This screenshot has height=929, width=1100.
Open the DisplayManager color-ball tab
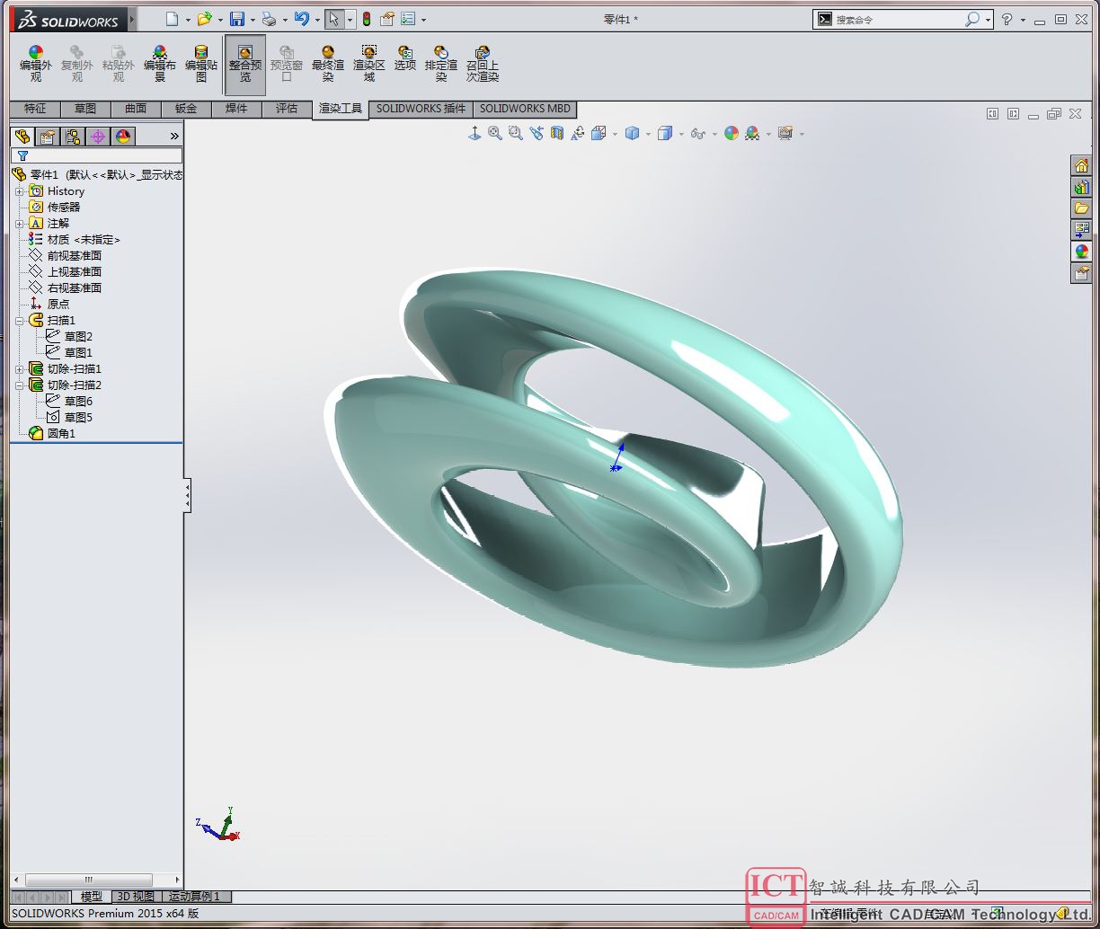(x=123, y=137)
